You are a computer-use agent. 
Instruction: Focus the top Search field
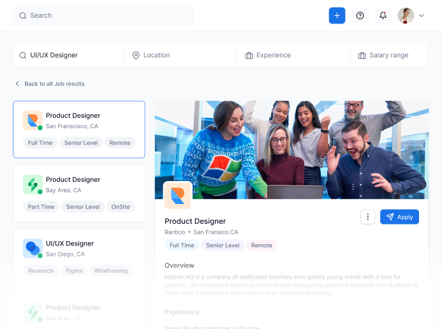(103, 16)
